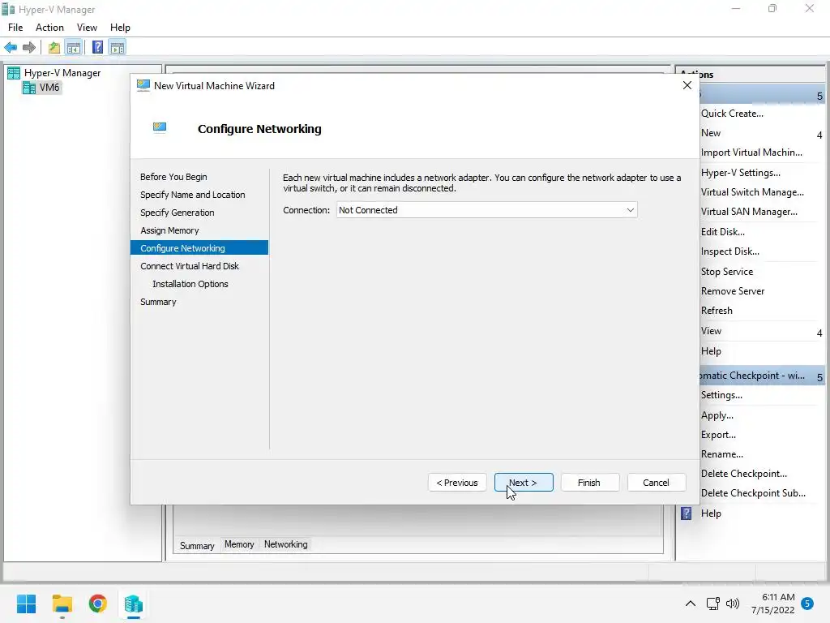Cancel the New Virtual Machine Wizard

point(657,483)
